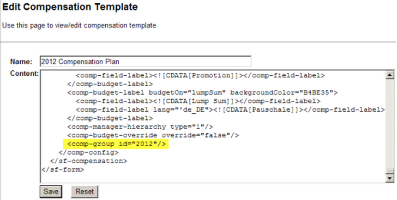
Task: Click the Reset button
Action: click(x=85, y=192)
